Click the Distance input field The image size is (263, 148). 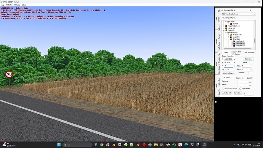click(x=242, y=82)
